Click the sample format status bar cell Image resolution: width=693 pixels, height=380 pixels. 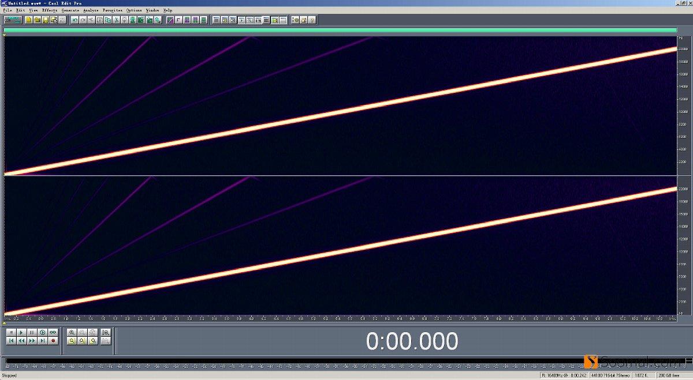610,375
